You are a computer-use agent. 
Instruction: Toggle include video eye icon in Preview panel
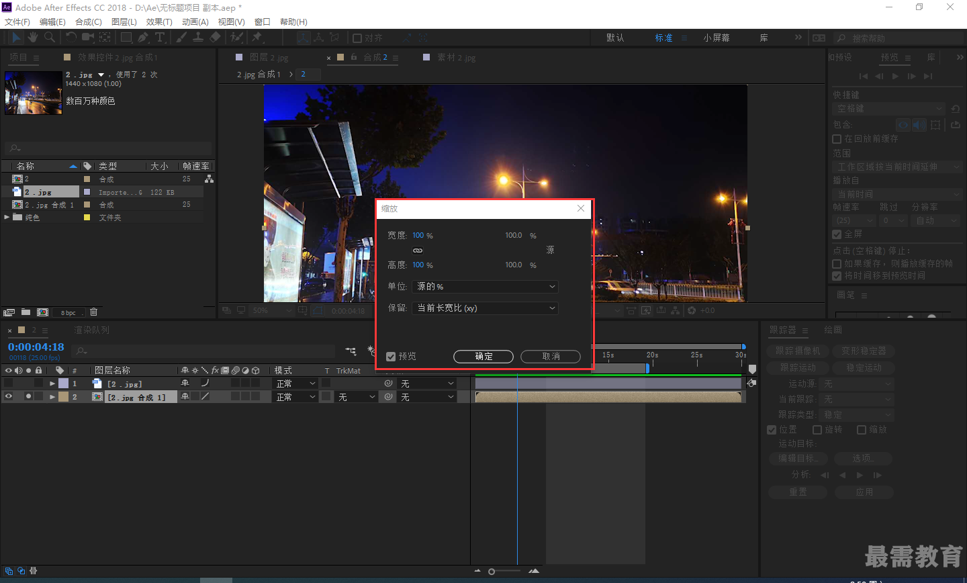click(x=903, y=125)
